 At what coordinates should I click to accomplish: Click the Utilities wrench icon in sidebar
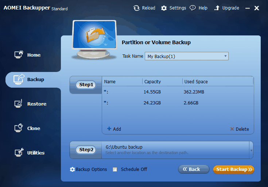point(19,152)
